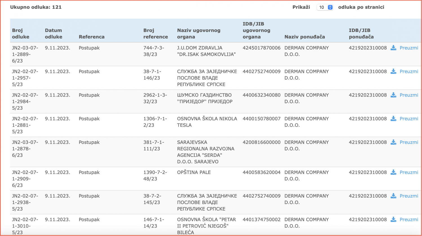Click decision number JN2-03-07-1-2889-6/23

pos(25,54)
